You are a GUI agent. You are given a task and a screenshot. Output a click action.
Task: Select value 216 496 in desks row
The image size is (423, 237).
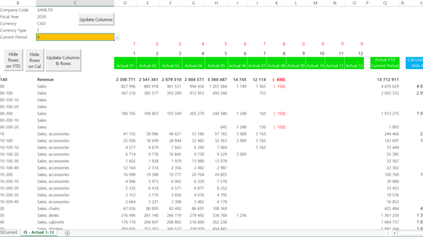point(128,215)
